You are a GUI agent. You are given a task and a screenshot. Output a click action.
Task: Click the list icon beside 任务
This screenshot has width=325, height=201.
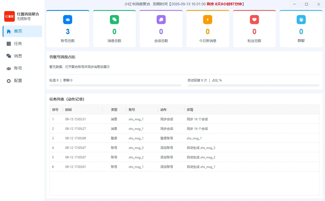click(9, 44)
